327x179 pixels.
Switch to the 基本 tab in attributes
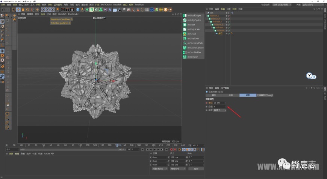click(214, 95)
